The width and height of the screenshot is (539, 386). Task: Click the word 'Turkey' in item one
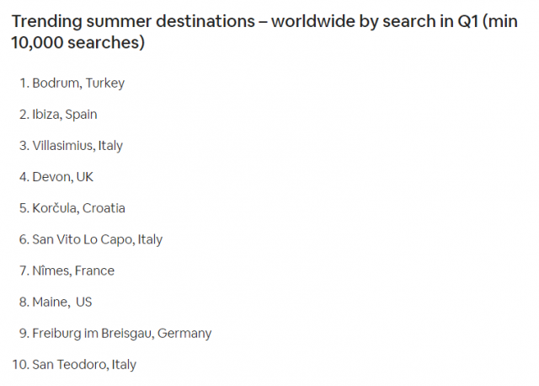tap(105, 83)
